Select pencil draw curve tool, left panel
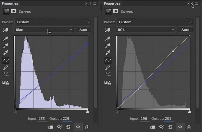The height and width of the screenshot is (132, 202). (6, 67)
